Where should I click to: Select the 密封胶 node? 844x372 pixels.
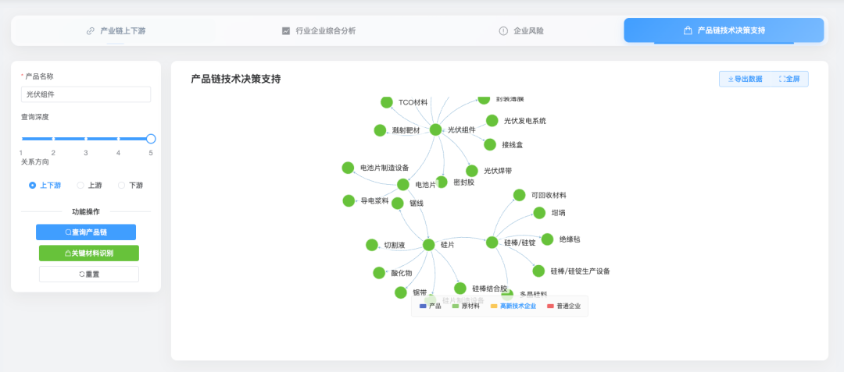coord(442,182)
